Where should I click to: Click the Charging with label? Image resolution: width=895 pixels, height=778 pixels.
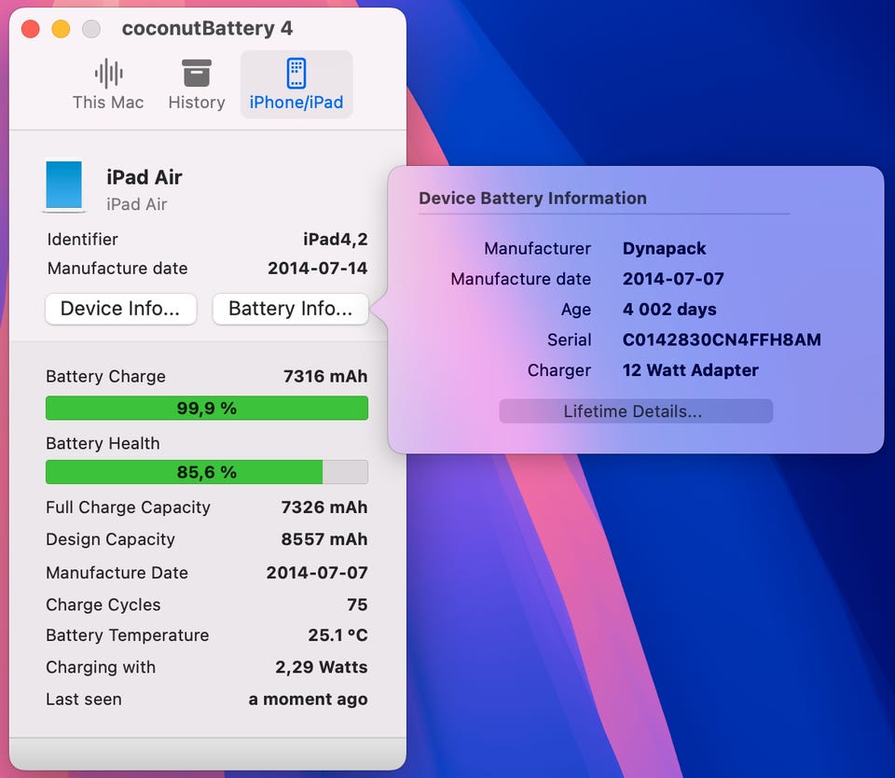[x=101, y=667]
